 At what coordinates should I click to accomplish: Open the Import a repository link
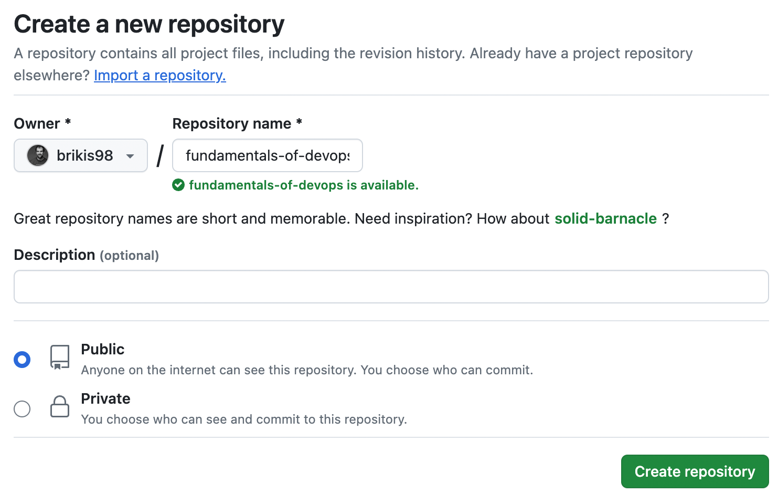coord(160,75)
